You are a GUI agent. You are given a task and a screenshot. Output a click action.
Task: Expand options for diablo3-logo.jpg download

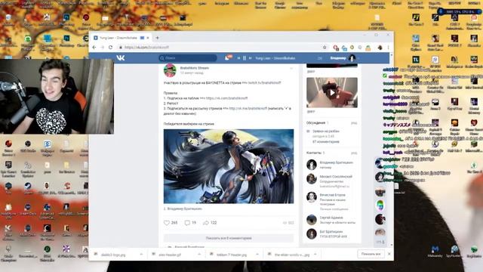141,255
